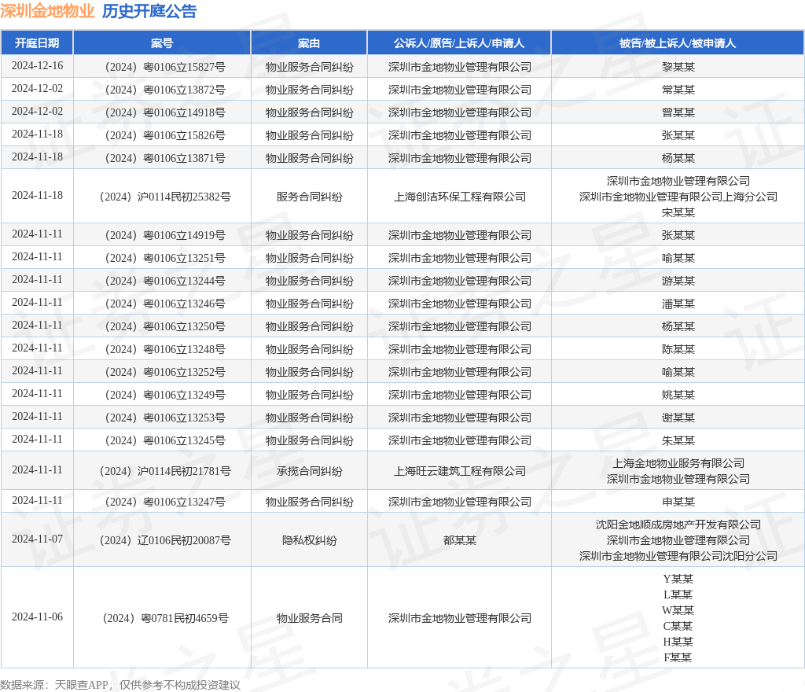
Task: Click the 深圳金地物业 title text
Action: click(47, 11)
